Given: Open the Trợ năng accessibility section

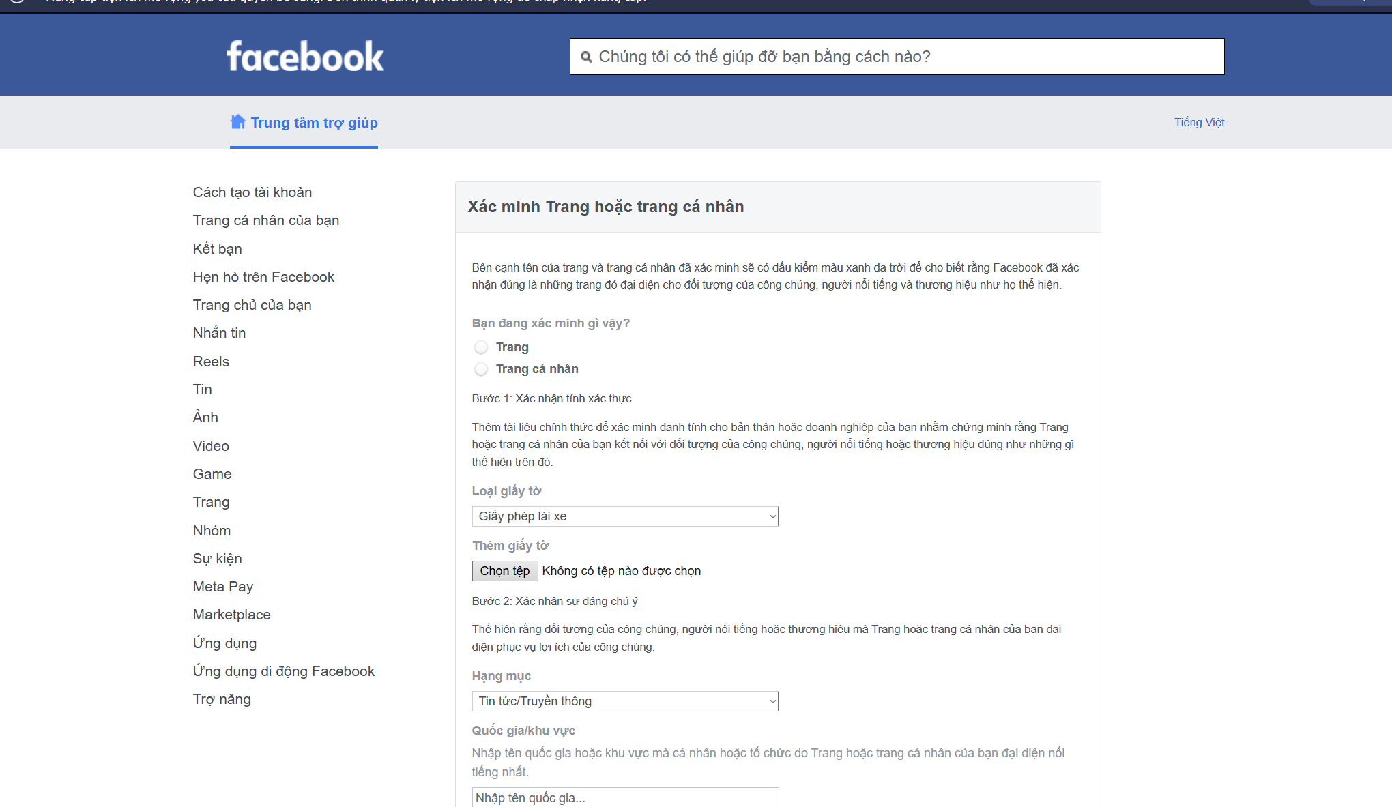Looking at the screenshot, I should coord(221,699).
